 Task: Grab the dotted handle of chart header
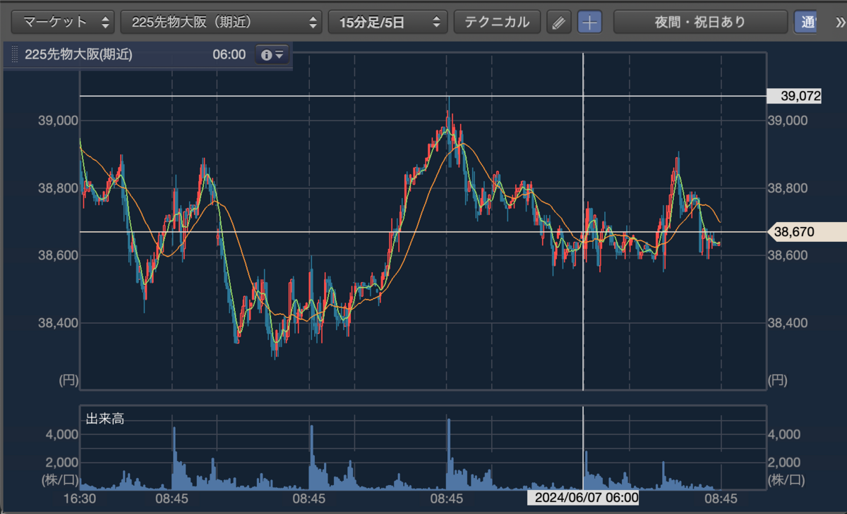(x=15, y=55)
